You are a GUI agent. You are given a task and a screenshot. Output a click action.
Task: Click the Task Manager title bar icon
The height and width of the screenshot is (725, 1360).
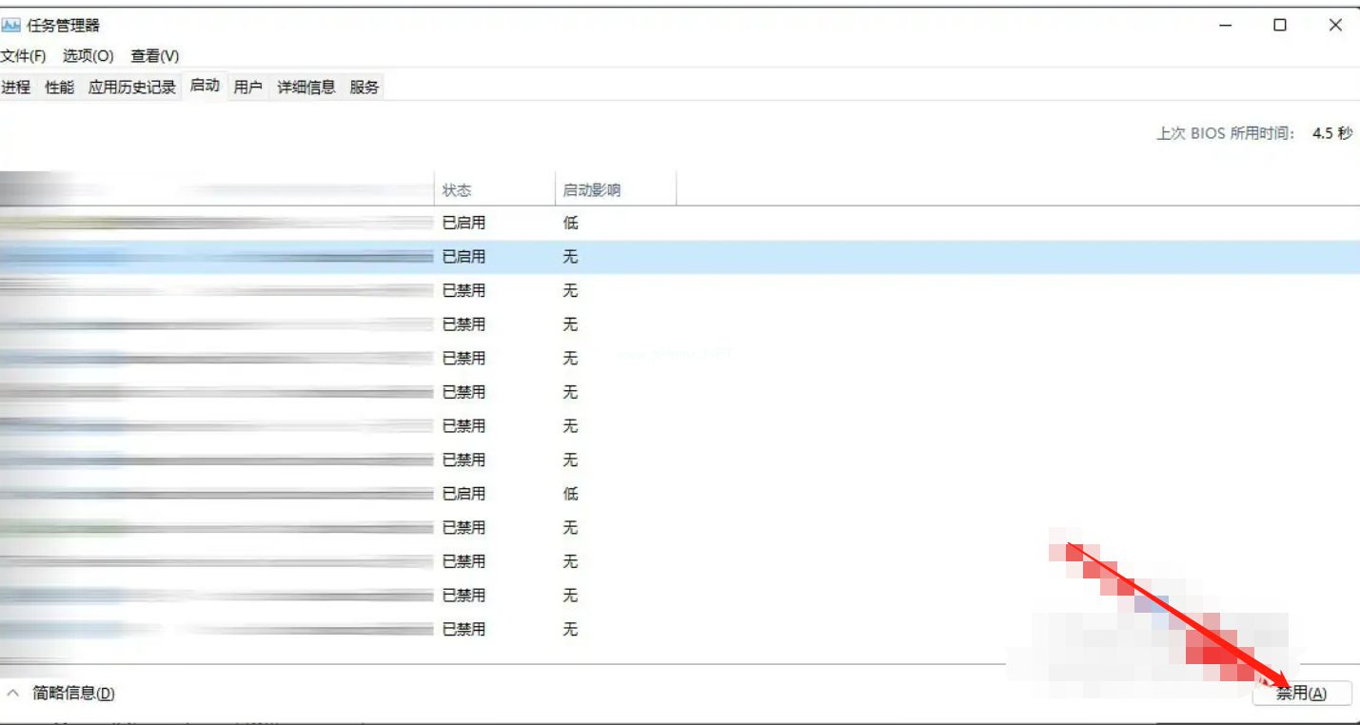click(x=11, y=26)
